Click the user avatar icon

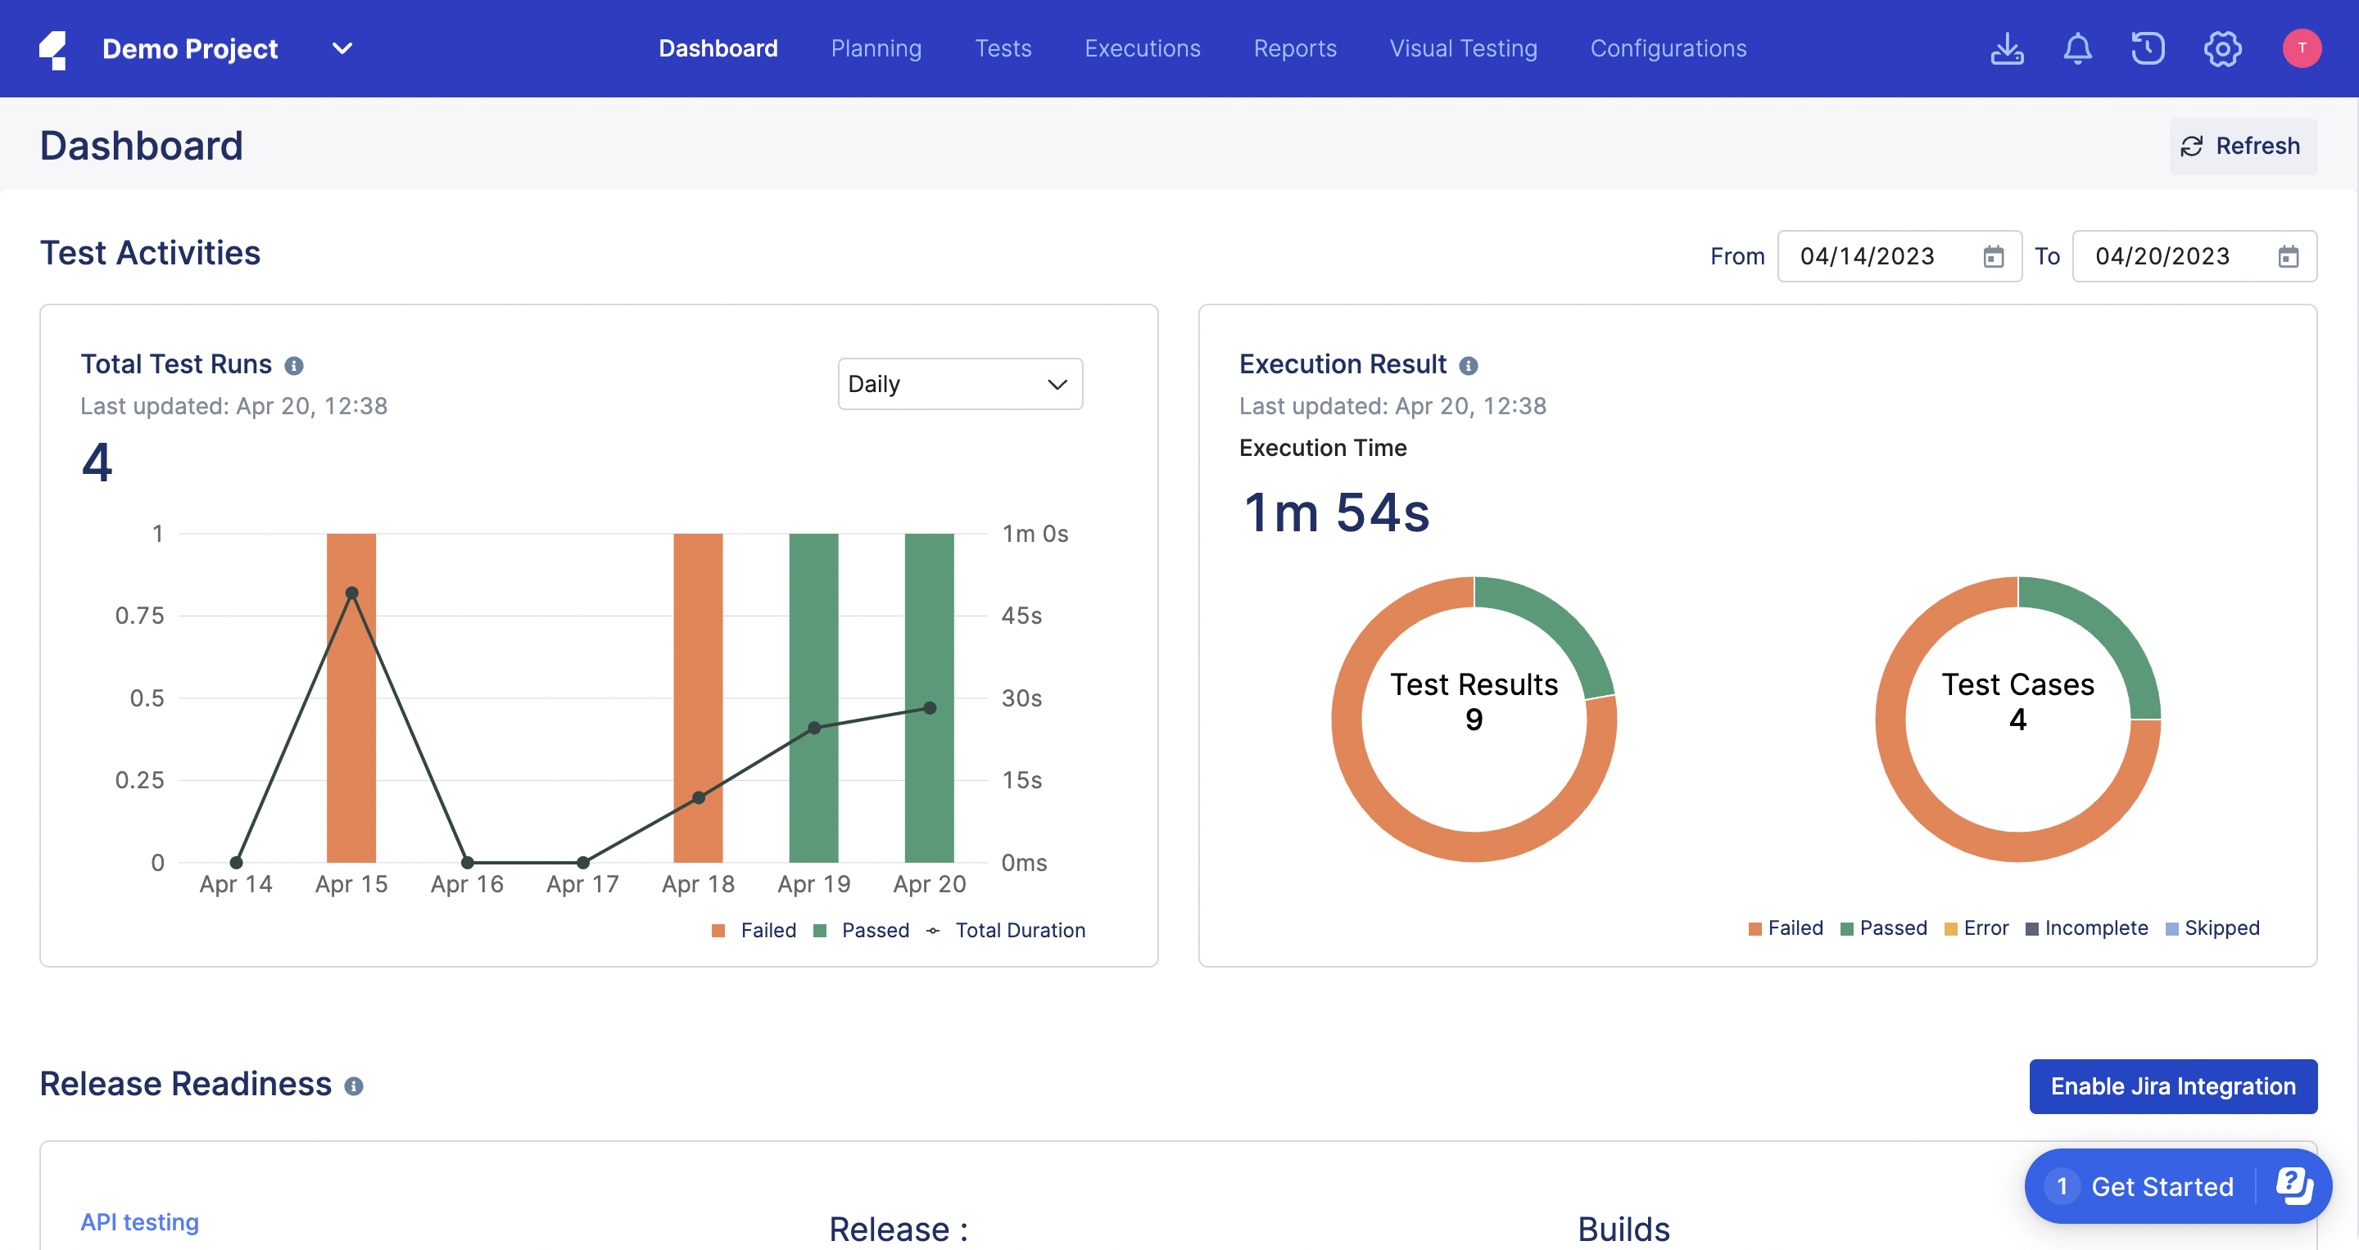point(2300,48)
